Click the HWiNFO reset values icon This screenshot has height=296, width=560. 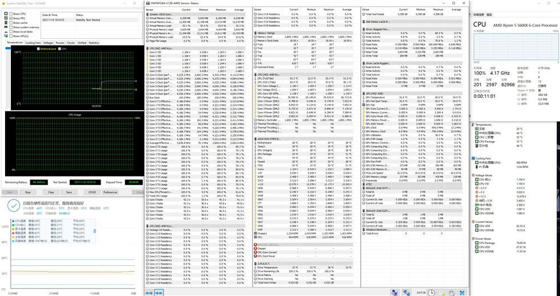pos(451,293)
